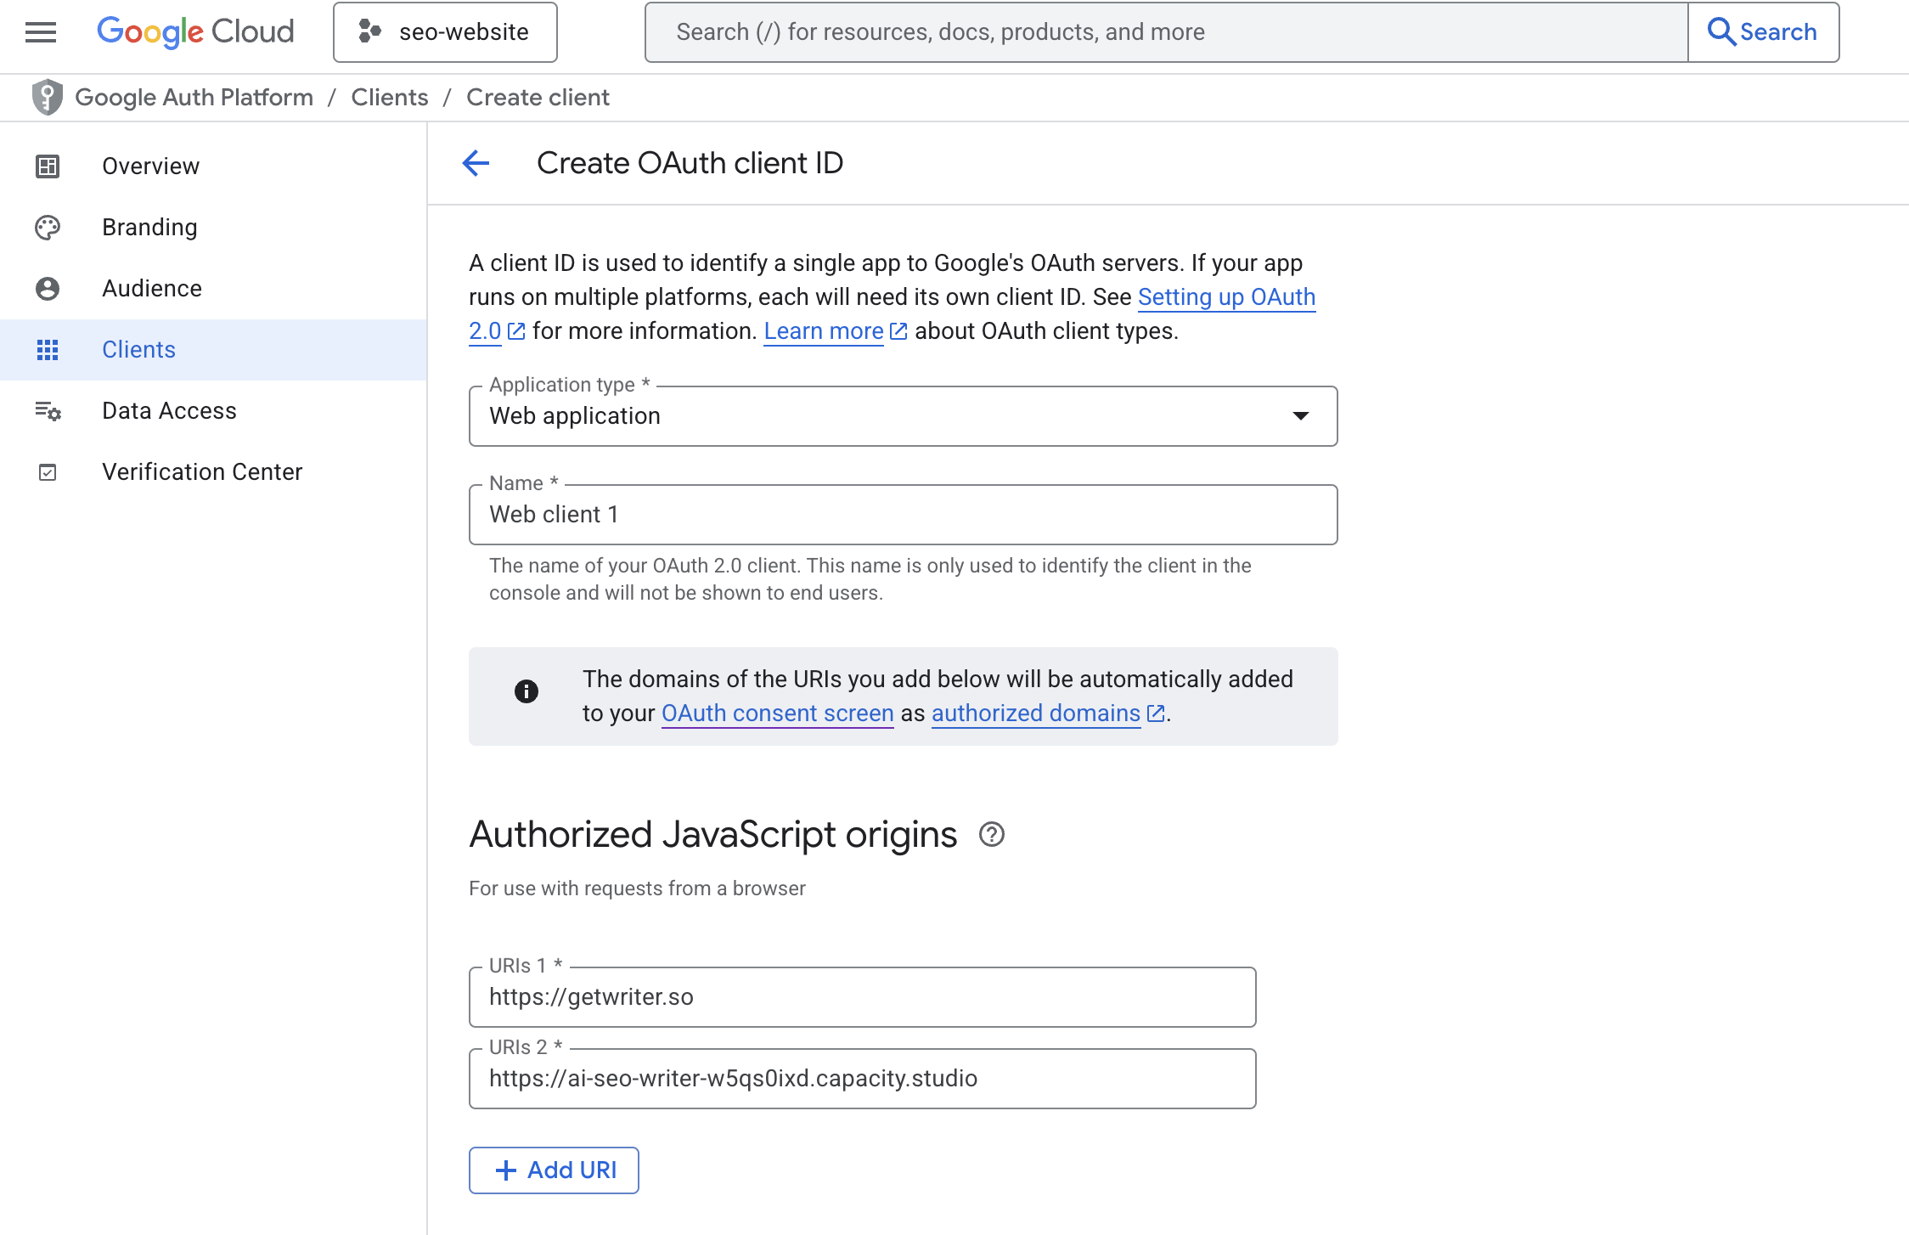Screen dimensions: 1909x1235
Task: Click the Application type dropdown arrow
Action: pos(1301,416)
